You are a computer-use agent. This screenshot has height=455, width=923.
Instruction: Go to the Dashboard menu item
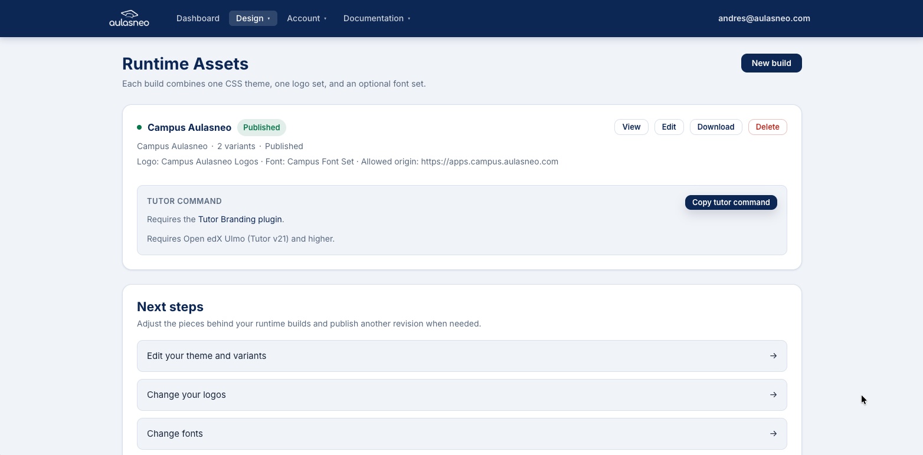[198, 18]
